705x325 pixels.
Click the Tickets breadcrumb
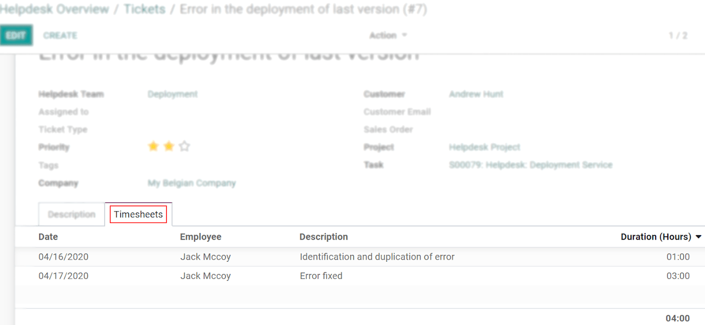(x=144, y=9)
